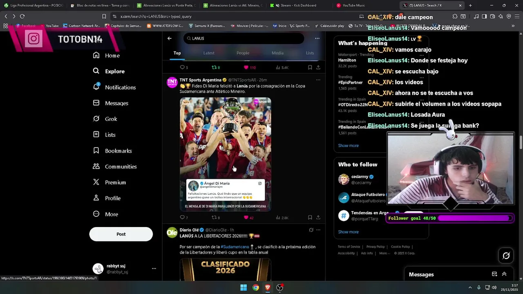This screenshot has width=523, height=294.
Task: Open the Communities icon in X sidebar
Action: coord(96,167)
